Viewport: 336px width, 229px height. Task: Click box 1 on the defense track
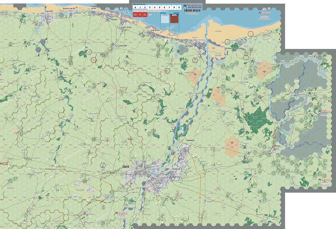coord(140,8)
